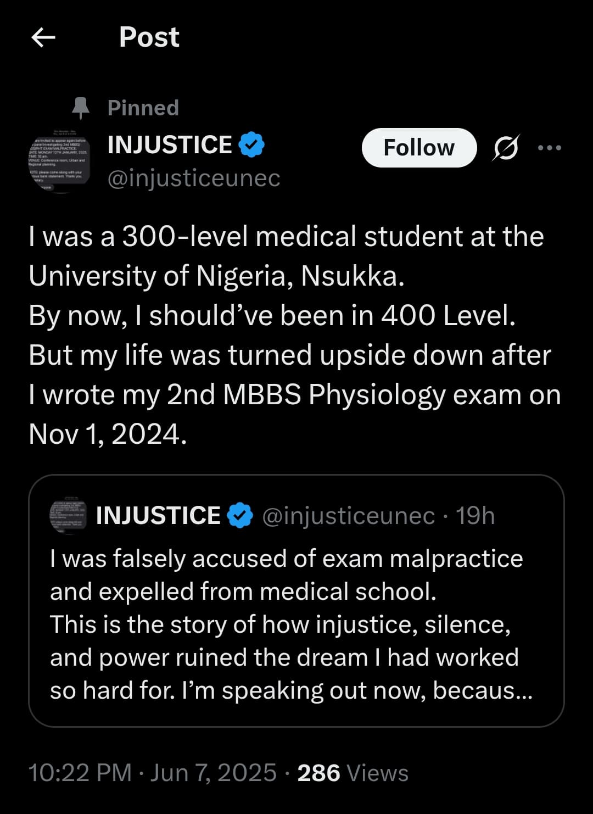
Task: Open the @injusticeunec handle under the name
Action: (x=194, y=178)
